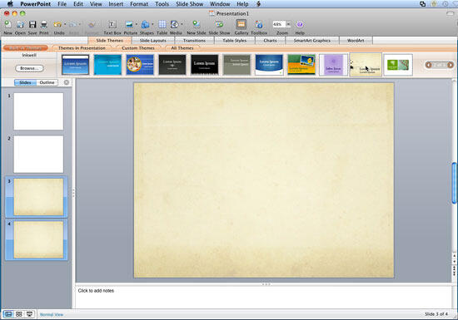This screenshot has width=458, height=320.
Task: Apply the dark charcoal theme thumbnail
Action: (x=172, y=64)
